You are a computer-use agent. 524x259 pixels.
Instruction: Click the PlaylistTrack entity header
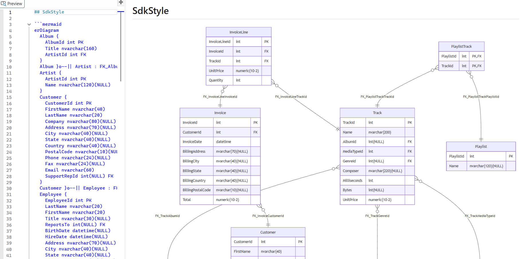point(461,46)
